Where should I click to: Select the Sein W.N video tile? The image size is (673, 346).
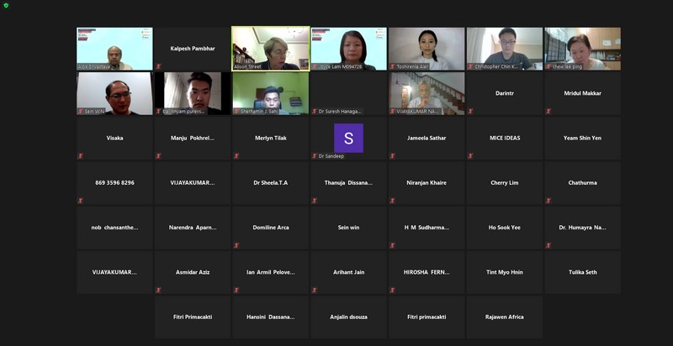tap(114, 92)
